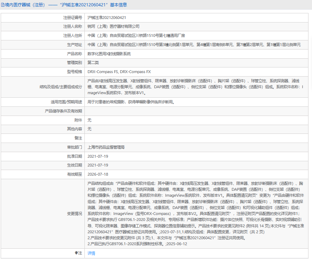Click the 适用范围/预期用途 label
The height and width of the screenshot is (261, 312).
pyautogui.click(x=66, y=102)
